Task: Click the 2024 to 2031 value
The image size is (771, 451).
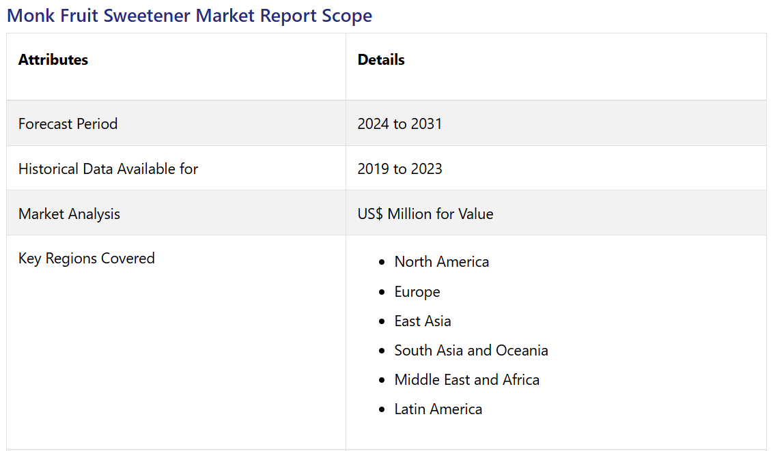Action: click(x=399, y=123)
